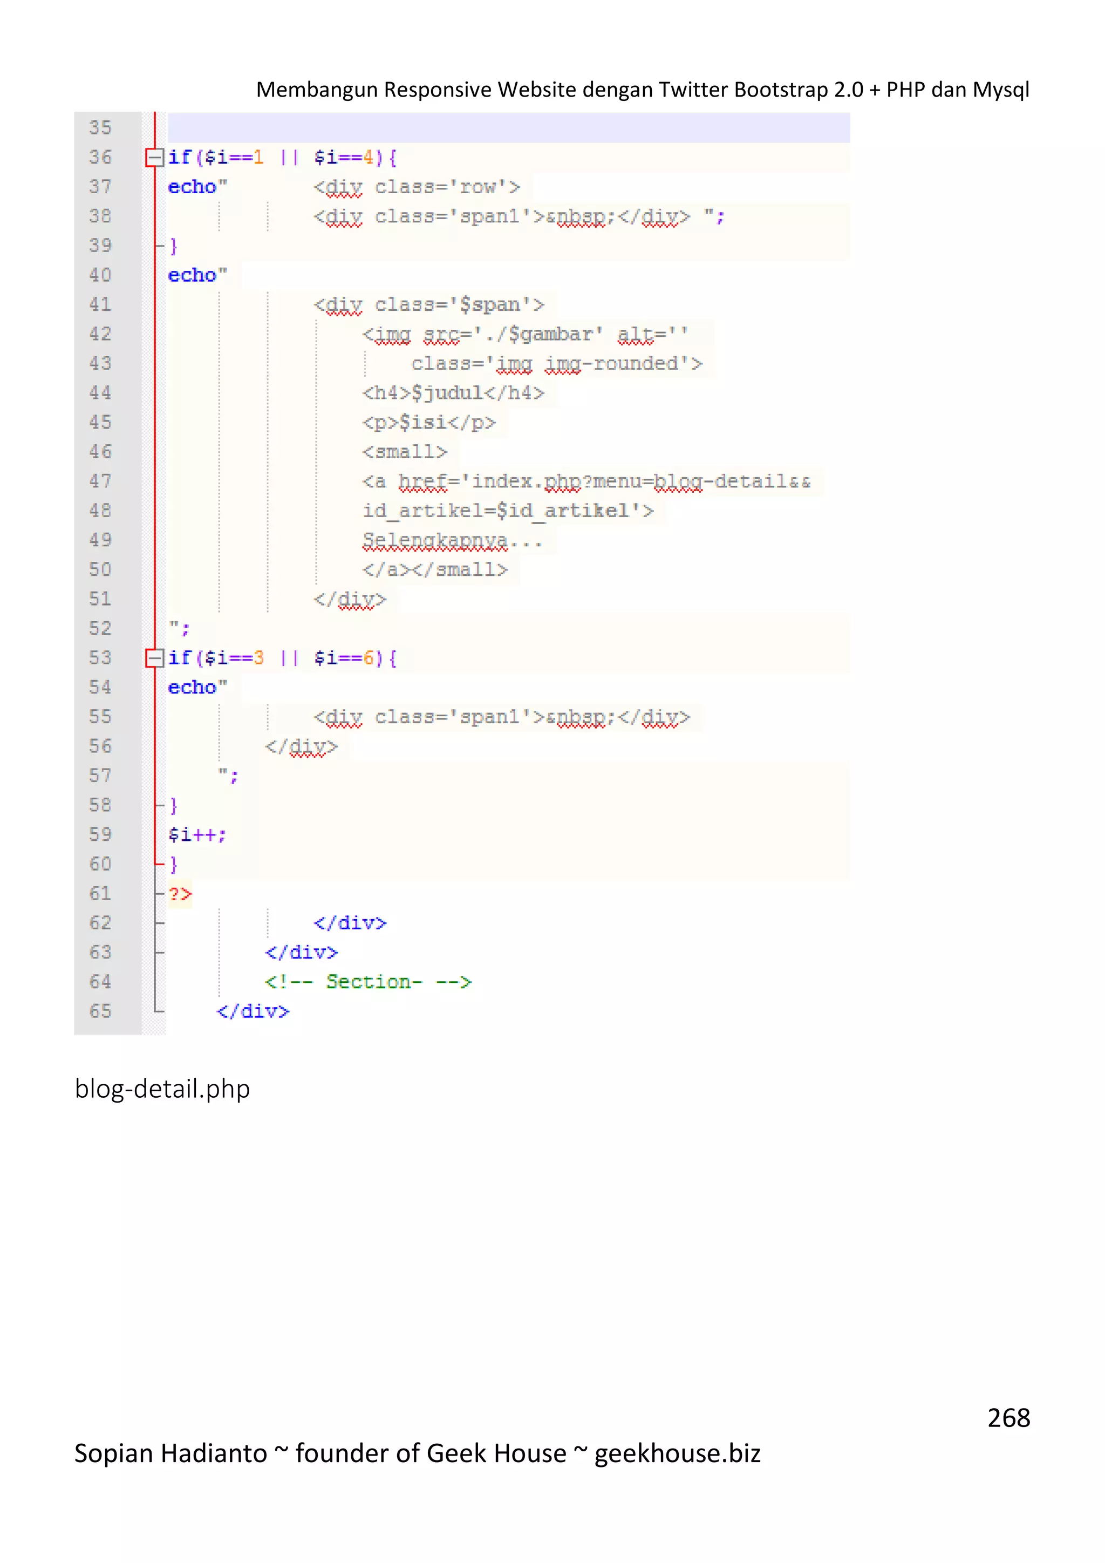Click the '<h4>$judul</h4>' line
Screen dimensions: 1105x1563
tap(453, 393)
